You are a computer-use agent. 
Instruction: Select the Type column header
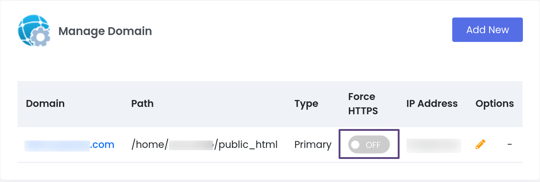(x=306, y=104)
